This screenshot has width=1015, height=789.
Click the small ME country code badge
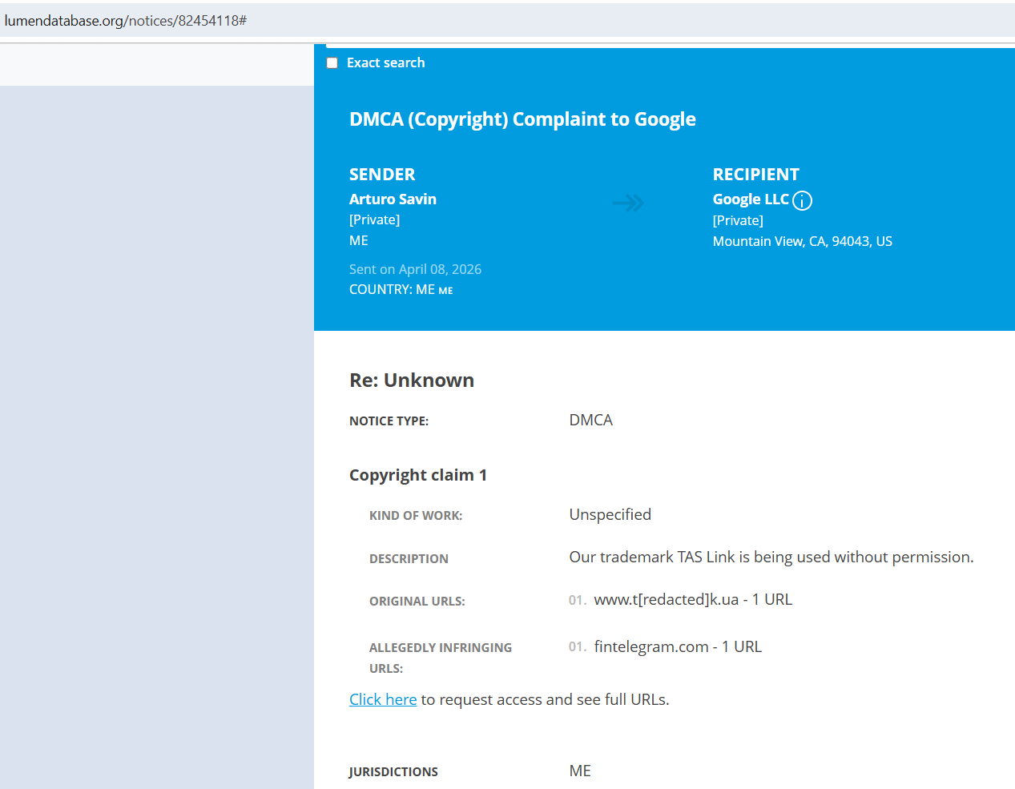click(x=445, y=291)
